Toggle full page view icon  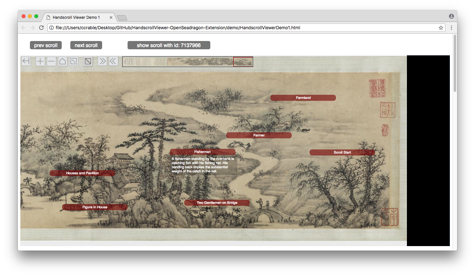tap(73, 61)
